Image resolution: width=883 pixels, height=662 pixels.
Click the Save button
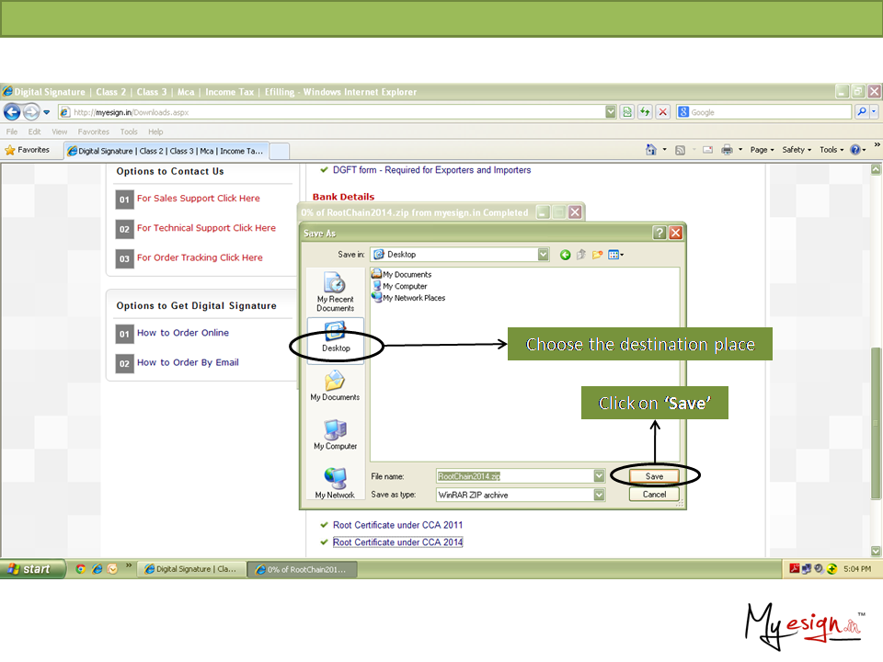(x=654, y=476)
